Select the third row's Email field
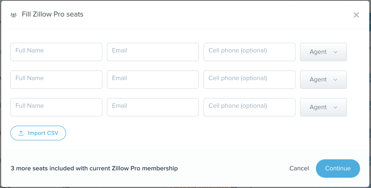This screenshot has width=371, height=188. coord(153,107)
